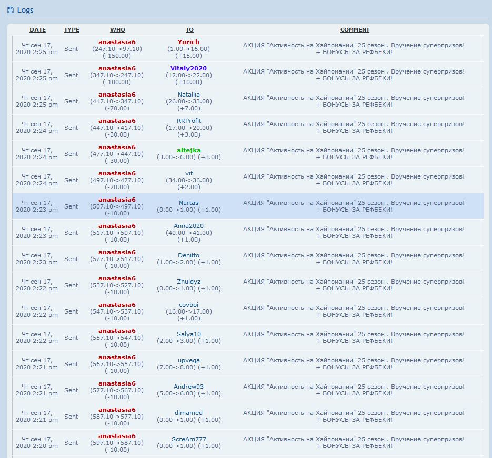
Task: Open Vitaly2020 user link
Action: click(188, 68)
